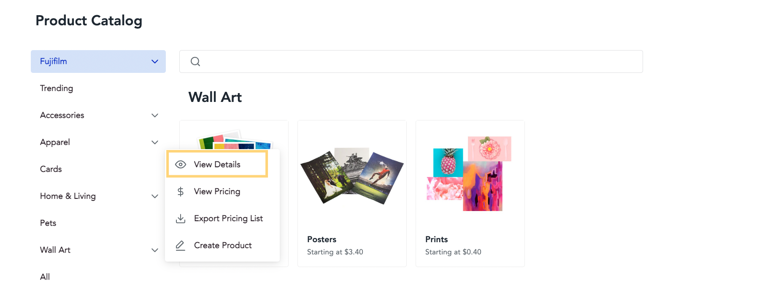Click the dollar sign icon for pricing

click(181, 192)
